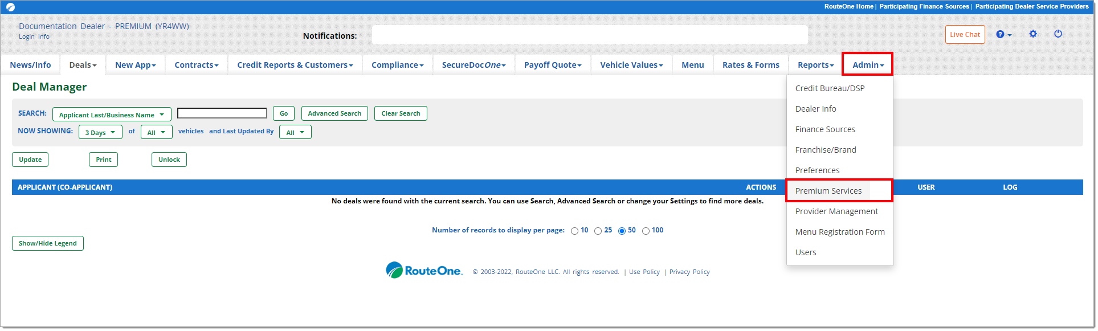This screenshot has height=331, width=1098.
Task: Select Franchise/Brand from Admin menu
Action: [x=840, y=150]
